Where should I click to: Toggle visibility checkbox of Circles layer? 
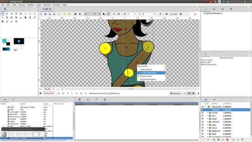pyautogui.click(x=202, y=113)
